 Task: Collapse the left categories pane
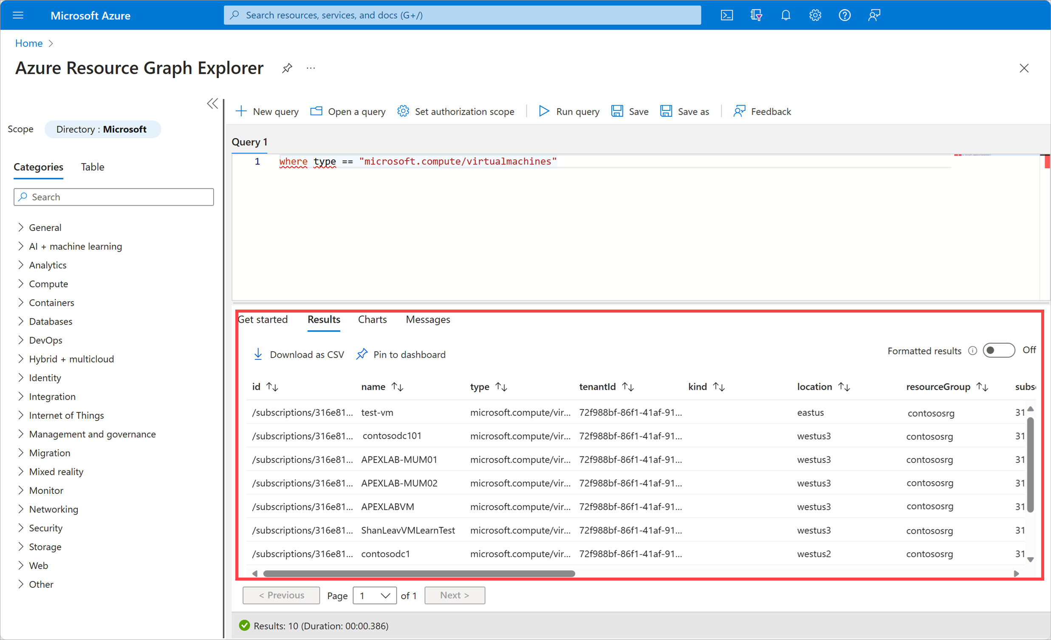[212, 104]
